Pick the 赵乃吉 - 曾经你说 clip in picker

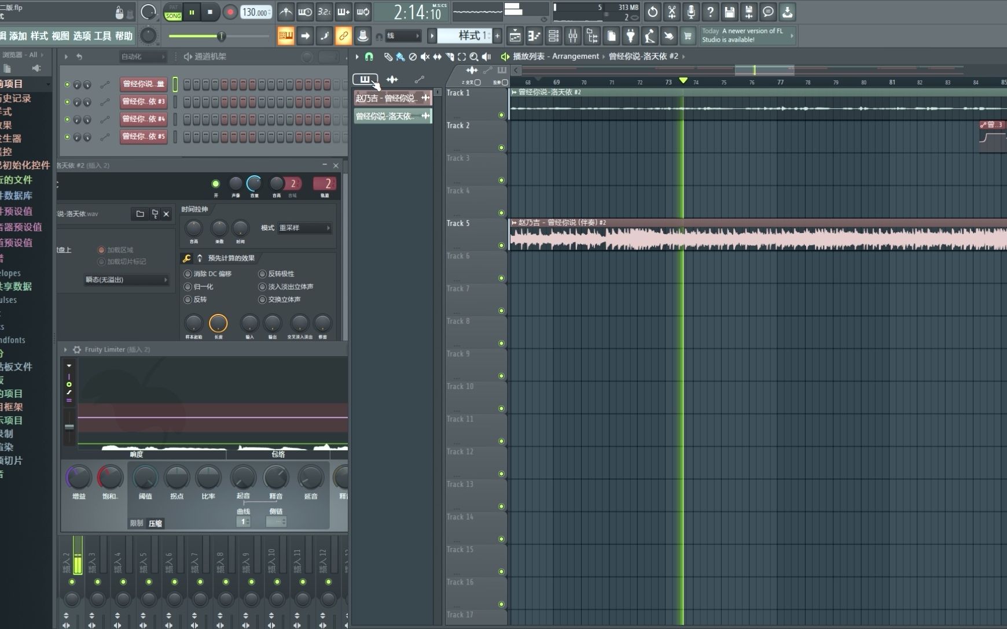coord(393,98)
